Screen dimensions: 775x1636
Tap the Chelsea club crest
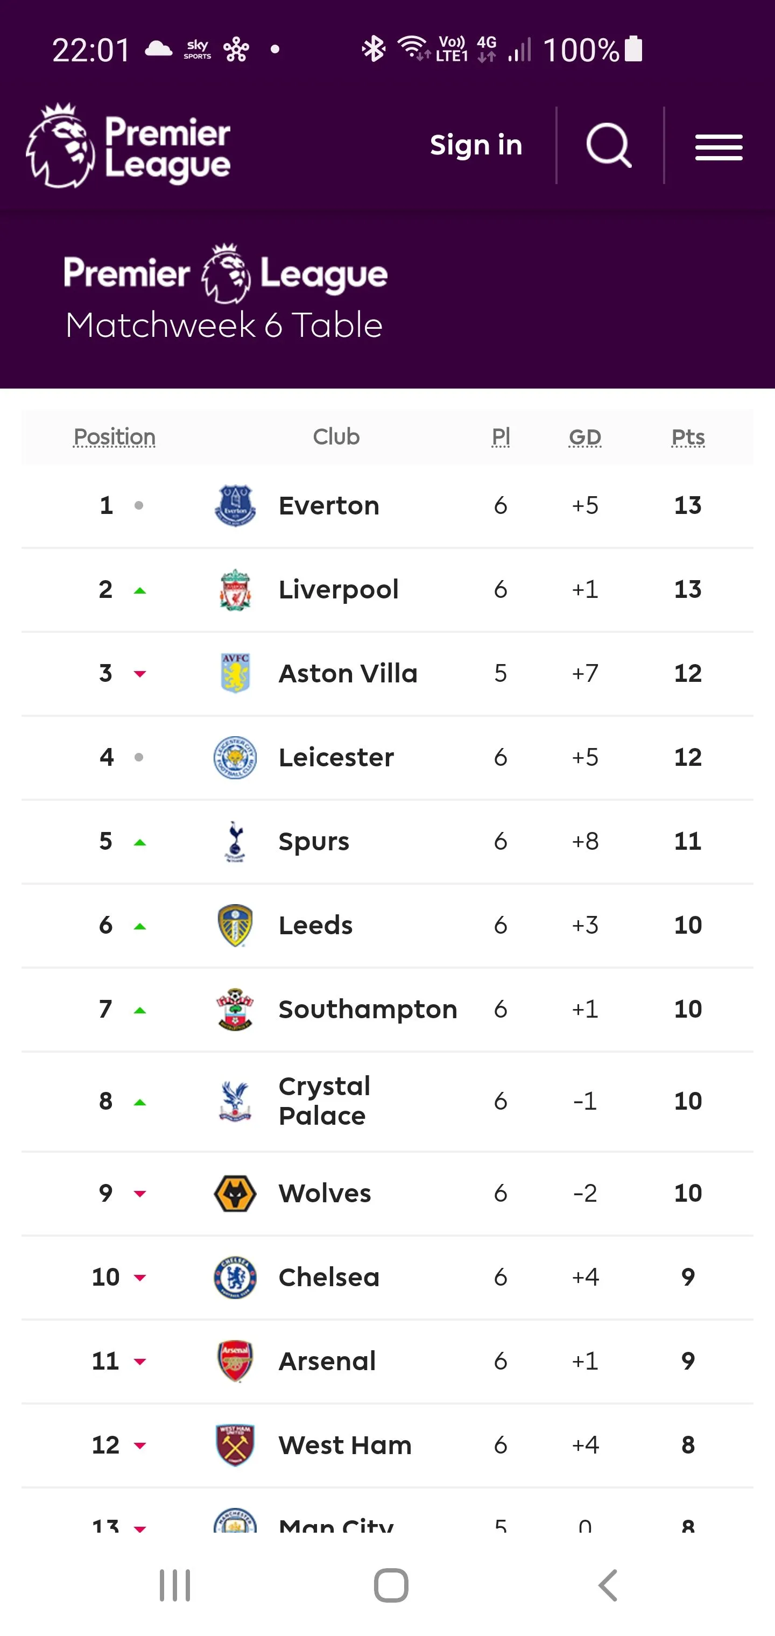[x=235, y=1277]
